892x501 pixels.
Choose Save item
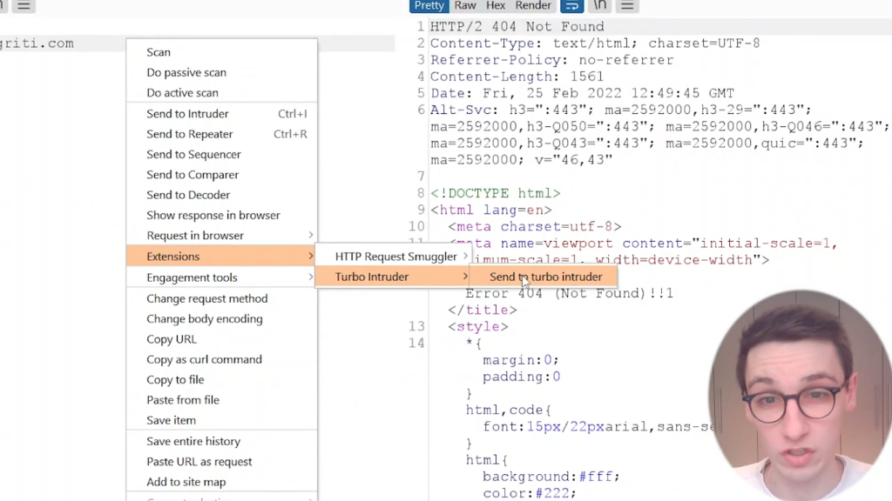222,420
